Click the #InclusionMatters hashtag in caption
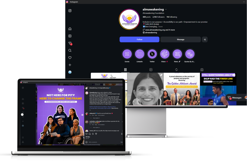 click(103, 107)
